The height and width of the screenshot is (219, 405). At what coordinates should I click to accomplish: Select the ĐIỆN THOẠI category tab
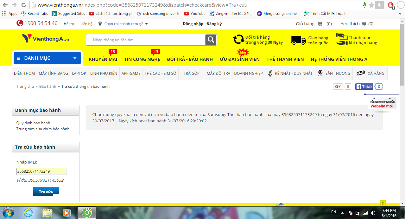(24, 73)
